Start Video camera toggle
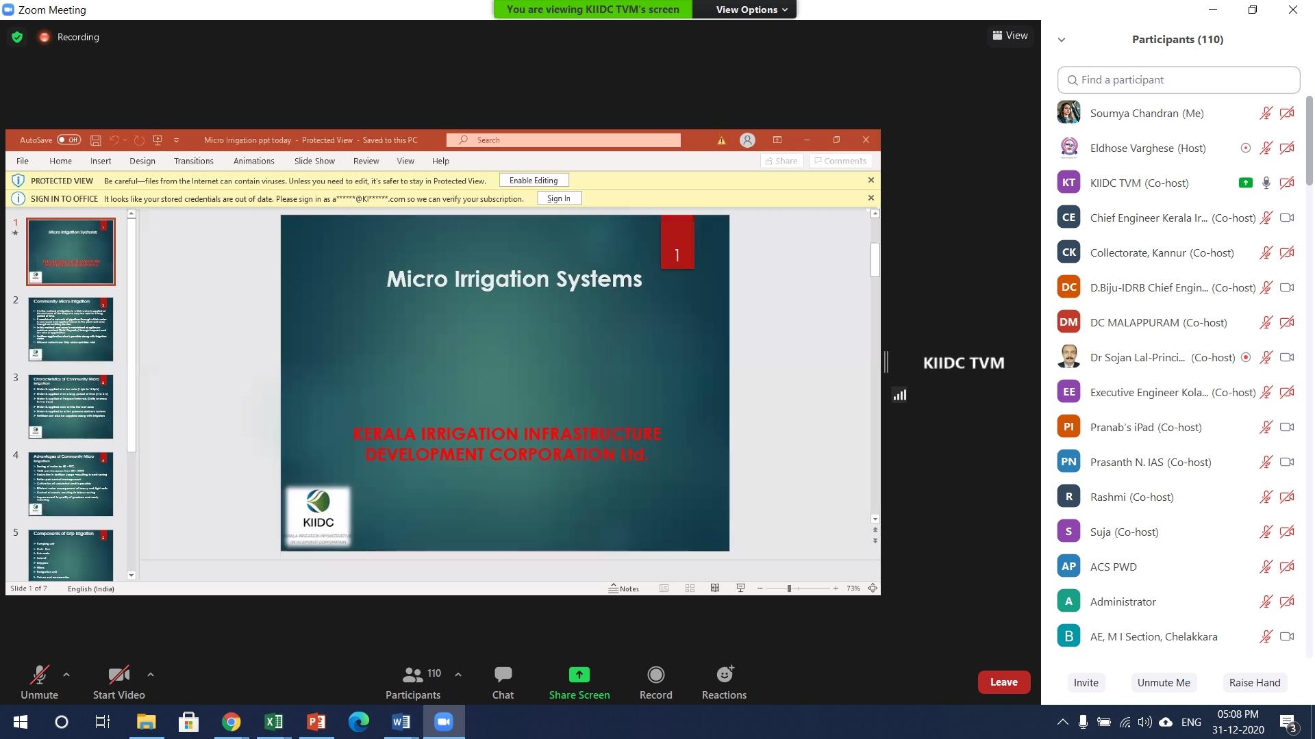This screenshot has height=739, width=1315. (118, 675)
